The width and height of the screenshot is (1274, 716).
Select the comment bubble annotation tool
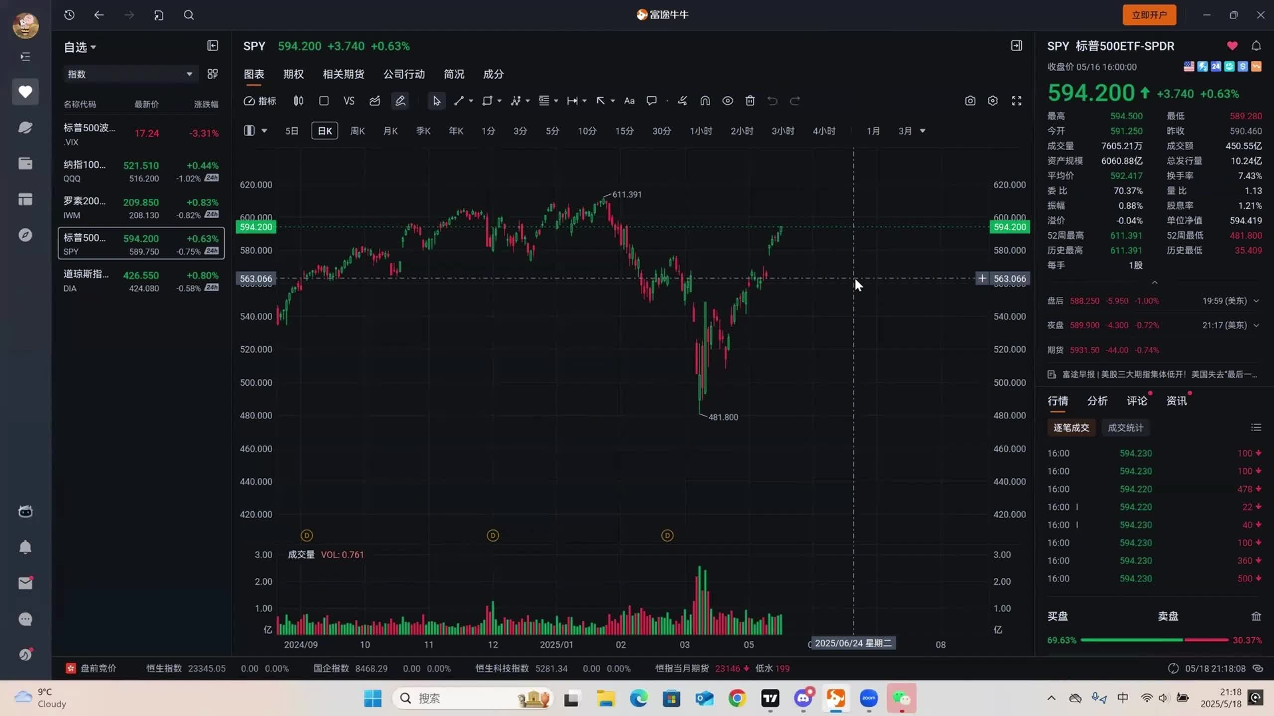pos(651,101)
